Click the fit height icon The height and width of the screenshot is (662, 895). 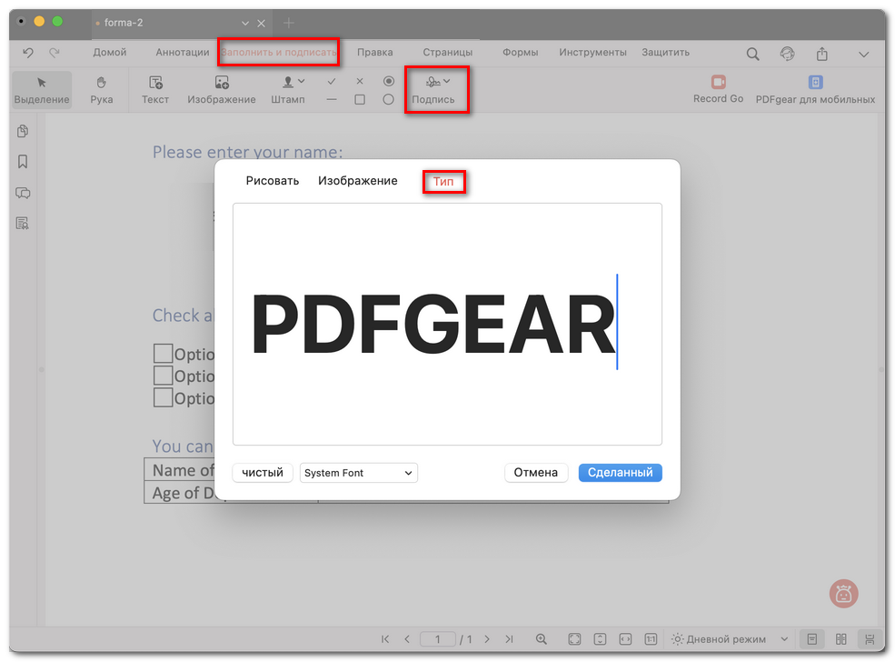pos(600,639)
